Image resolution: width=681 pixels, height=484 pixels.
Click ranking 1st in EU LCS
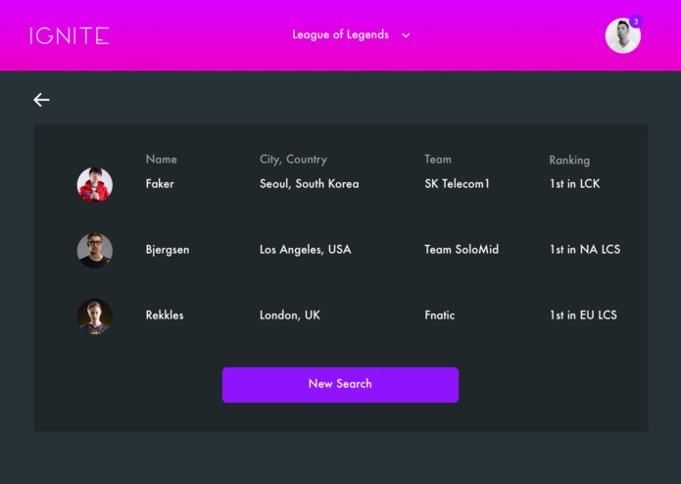583,315
